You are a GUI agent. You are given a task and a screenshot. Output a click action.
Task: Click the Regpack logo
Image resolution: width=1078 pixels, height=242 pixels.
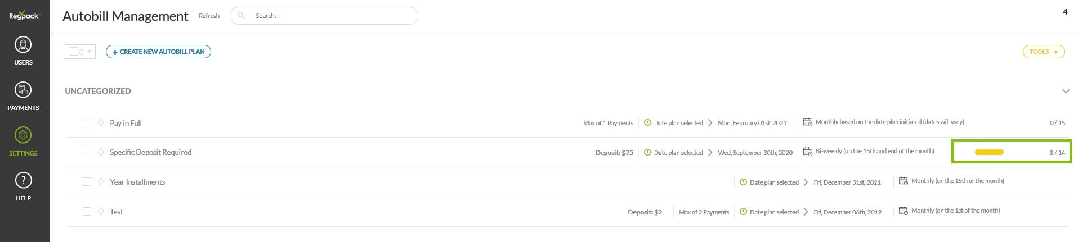point(24,16)
